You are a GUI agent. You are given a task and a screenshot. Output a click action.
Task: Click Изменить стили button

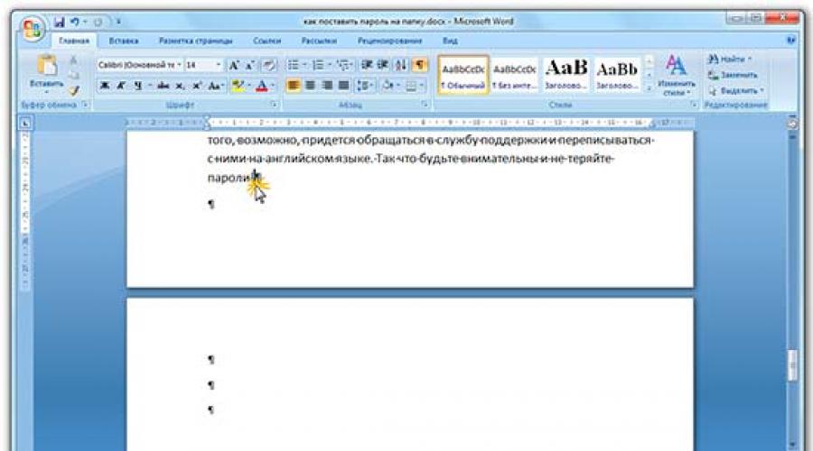676,75
